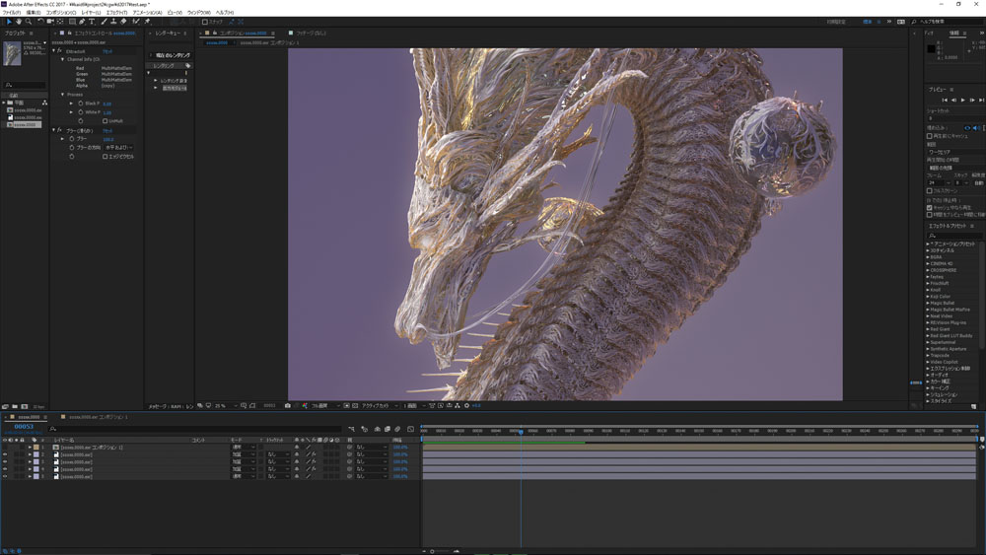Click the timeline current time 00053

tap(24, 426)
